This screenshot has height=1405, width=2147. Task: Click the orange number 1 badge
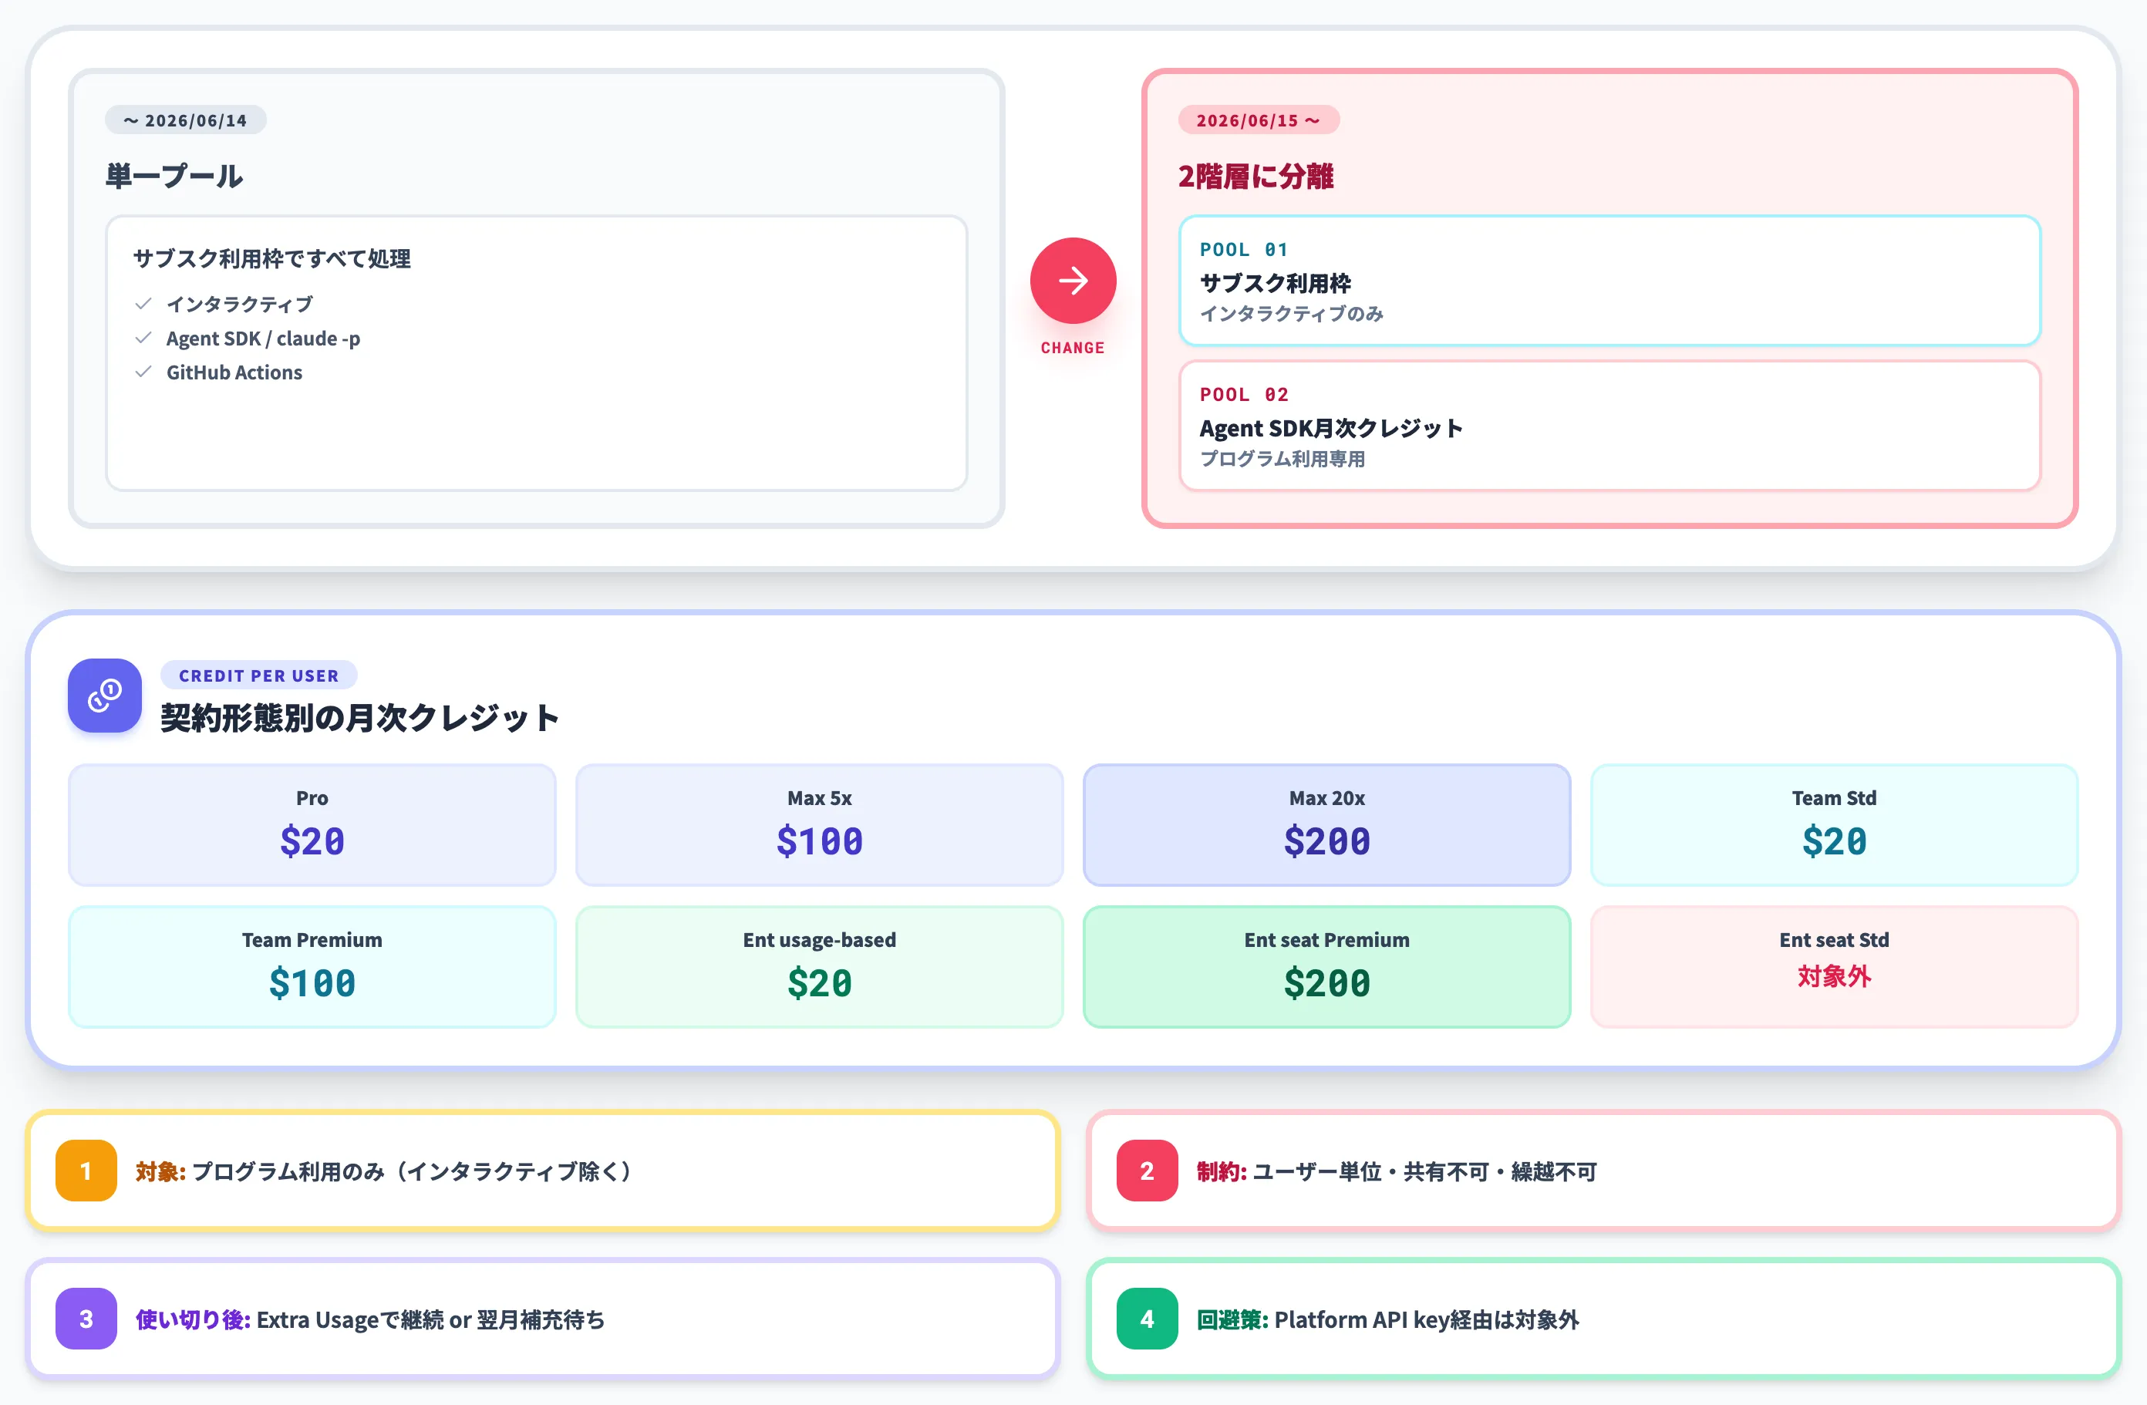pyautogui.click(x=86, y=1171)
